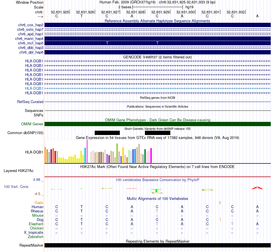This screenshot has height=252, width=271.
Task: Open Reference Assembly Alternate Haplotype Sequence Alignments title
Action: pyautogui.click(x=157, y=21)
